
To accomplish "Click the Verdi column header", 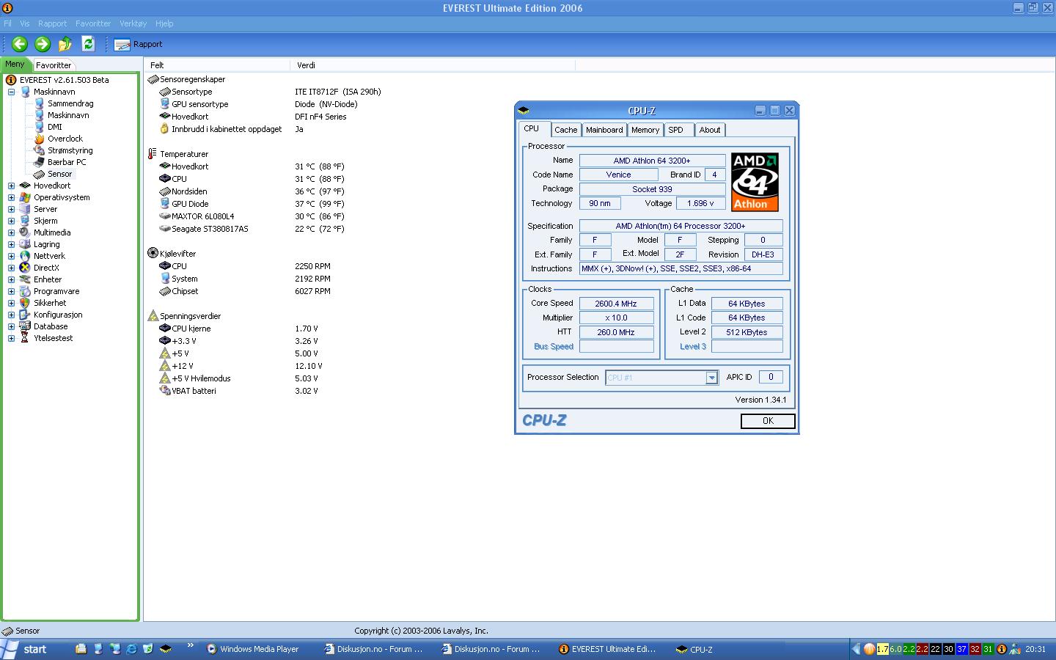I will point(433,65).
